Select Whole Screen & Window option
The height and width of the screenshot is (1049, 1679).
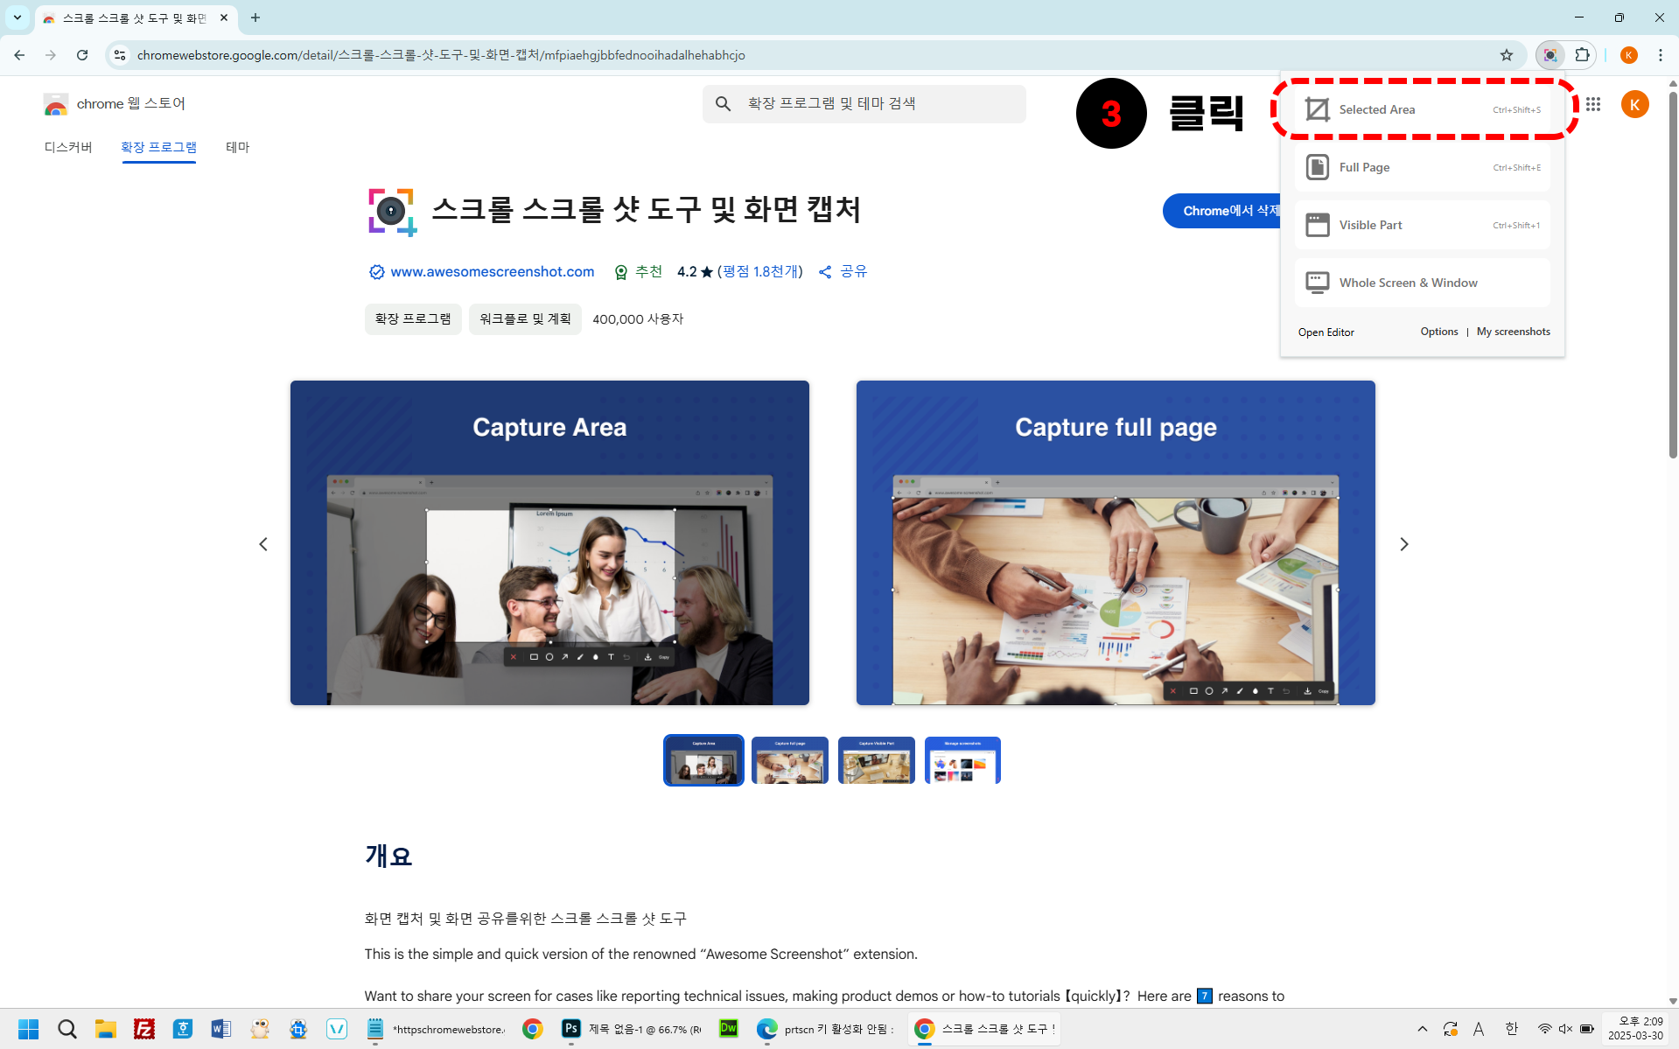1422,283
